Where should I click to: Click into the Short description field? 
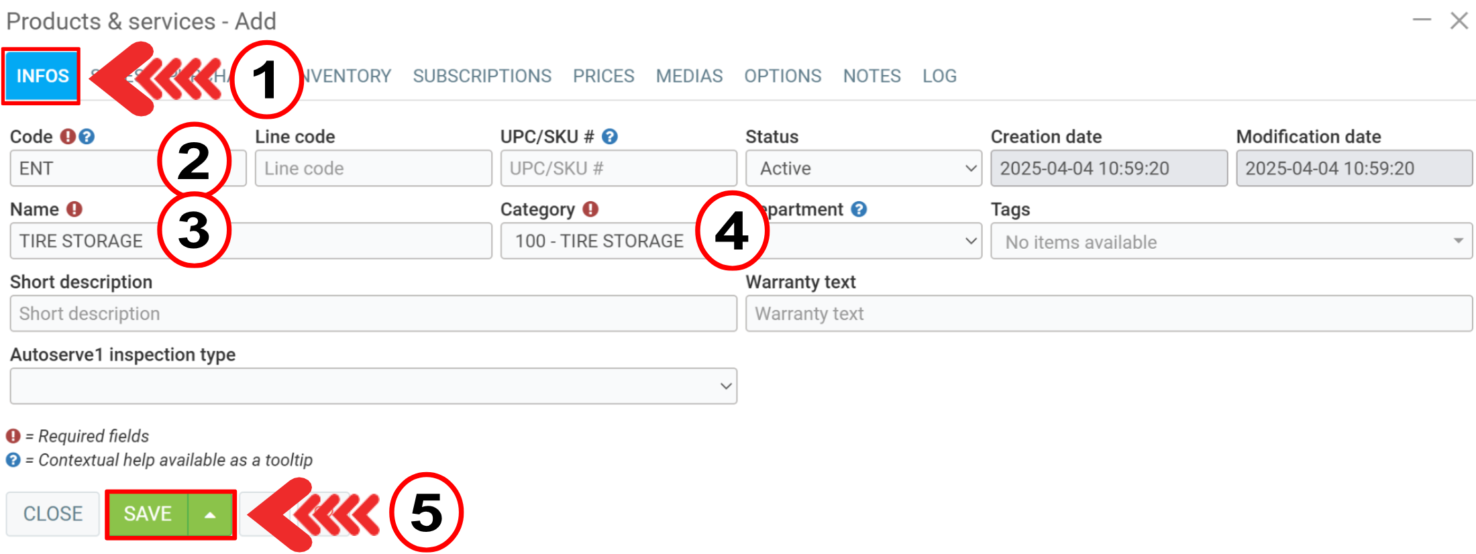tap(373, 314)
